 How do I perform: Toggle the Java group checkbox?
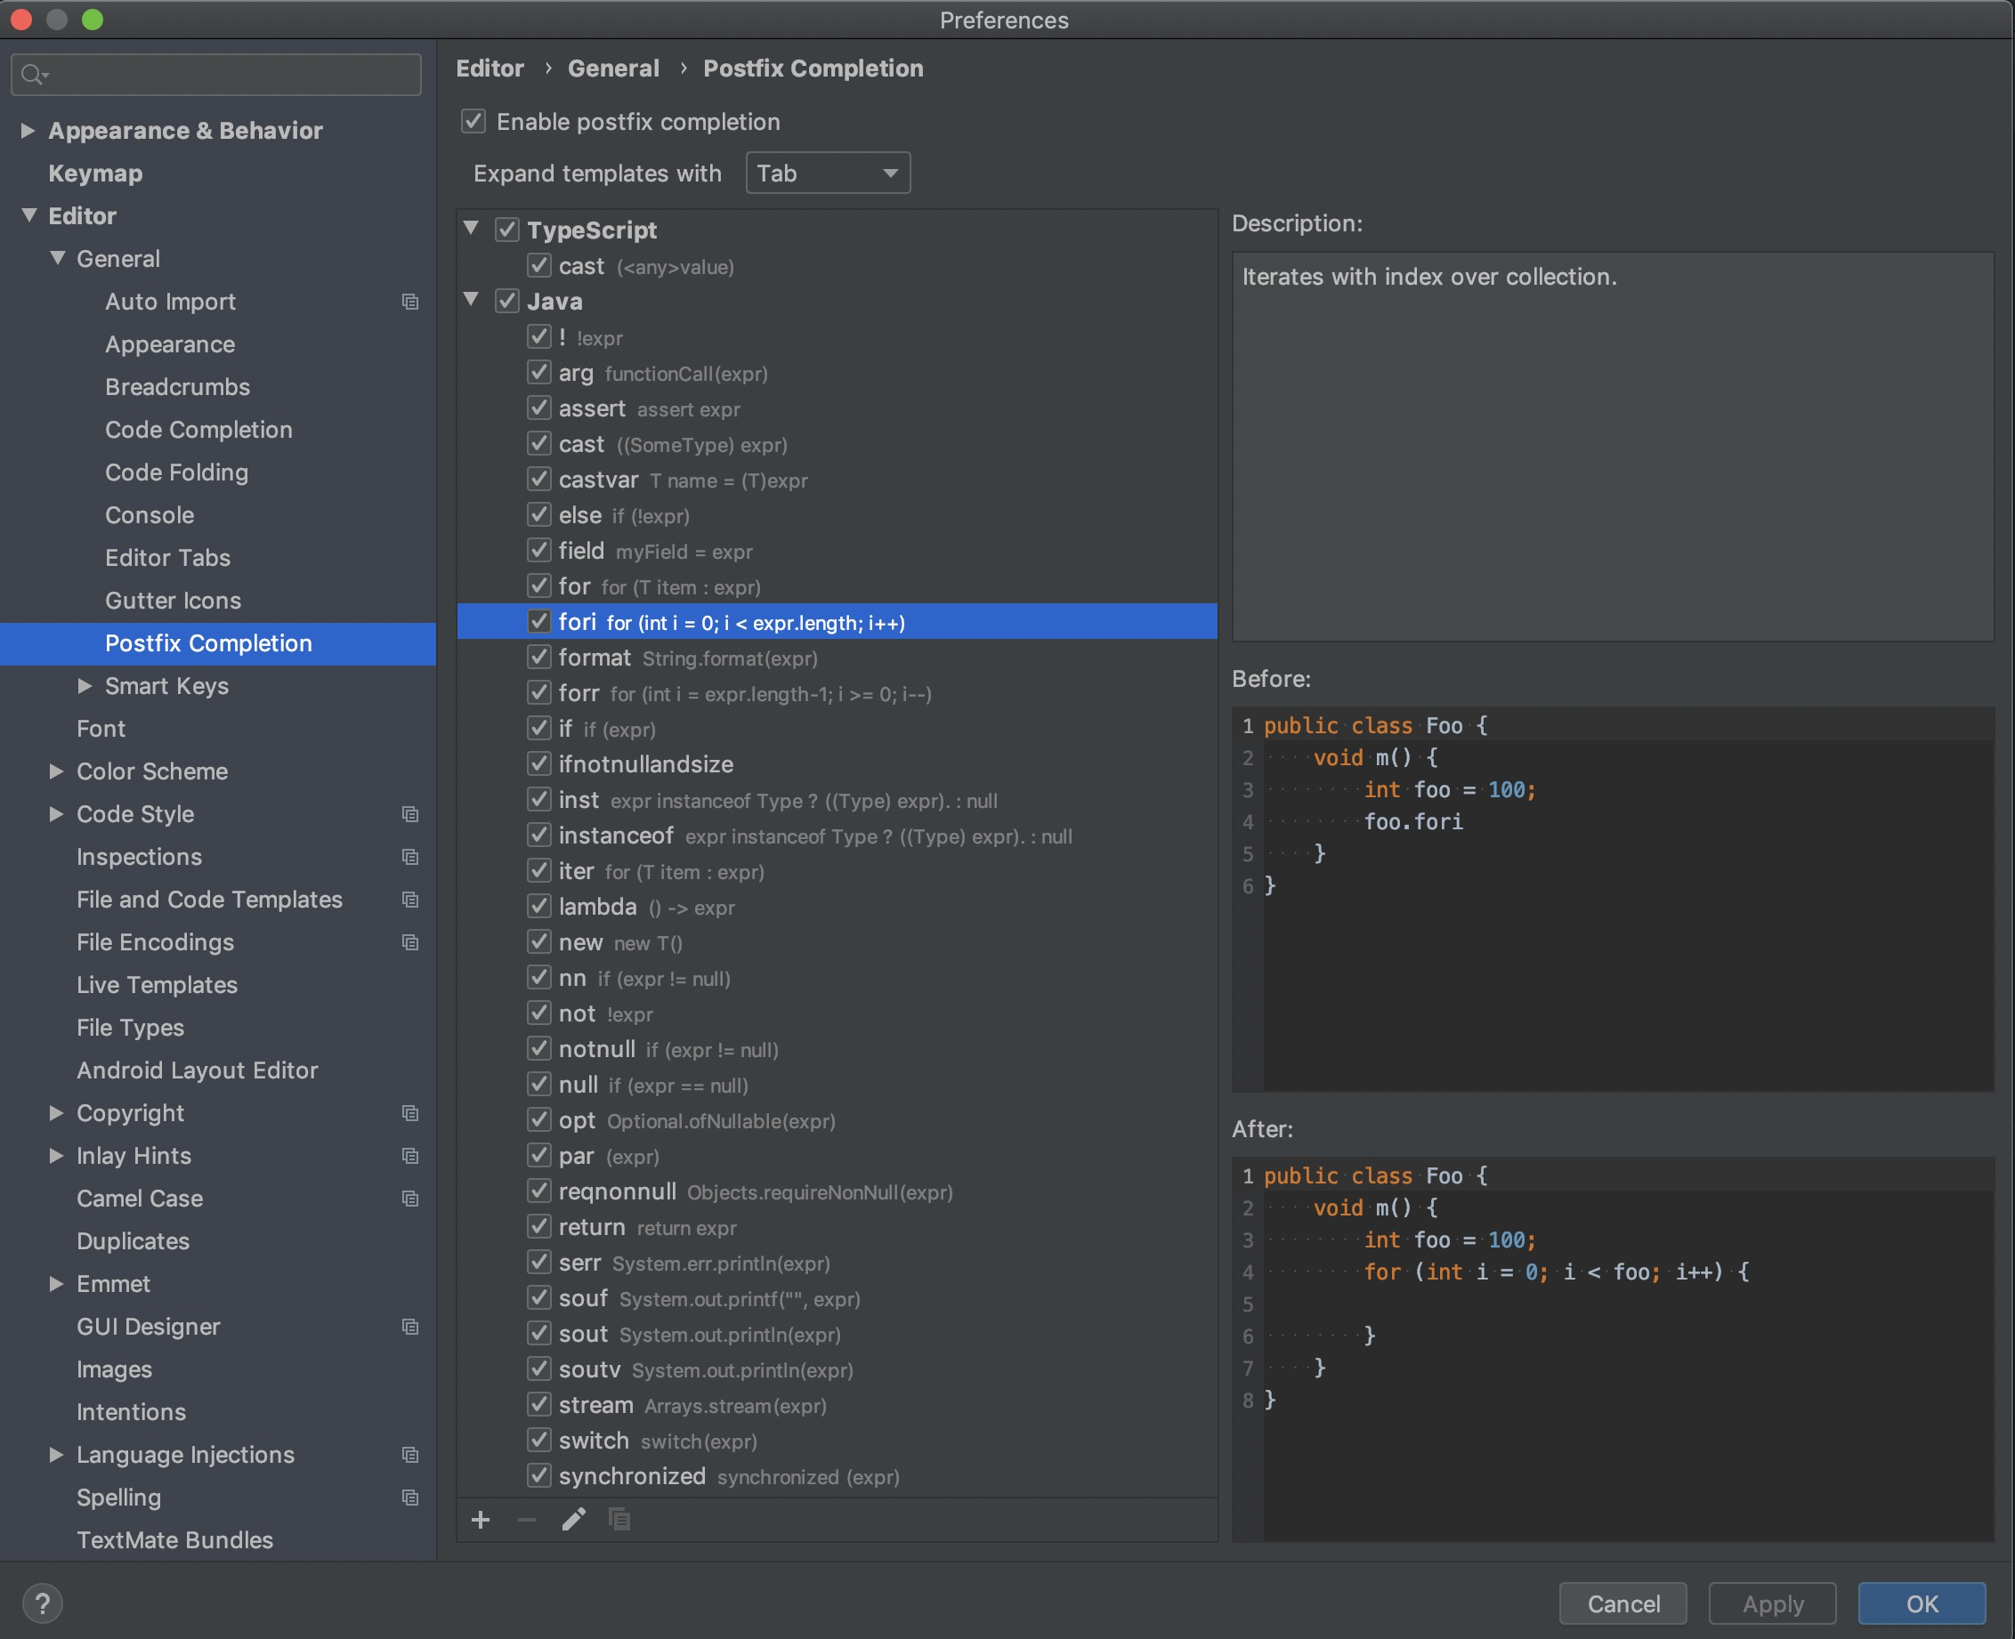coord(507,301)
